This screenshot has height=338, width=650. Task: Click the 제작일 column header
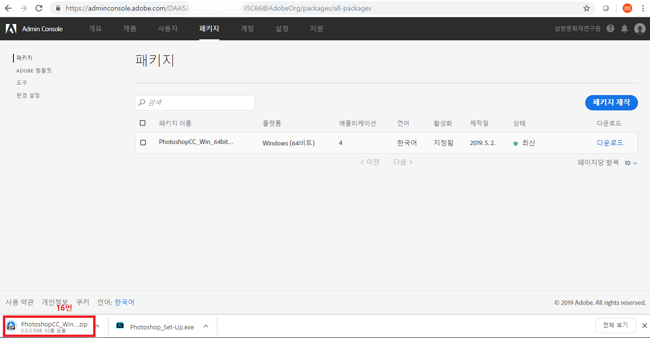479,123
